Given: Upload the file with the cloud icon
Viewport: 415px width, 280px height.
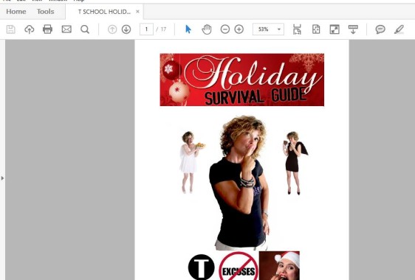Looking at the screenshot, I should [29, 29].
